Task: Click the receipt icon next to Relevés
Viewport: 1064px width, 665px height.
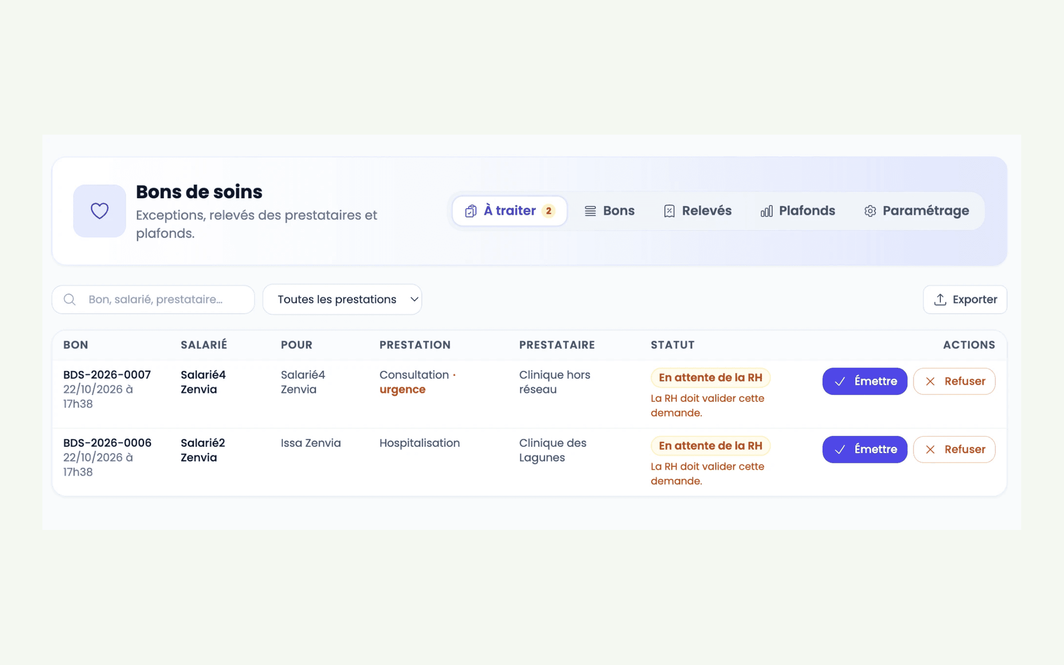Action: click(x=669, y=211)
